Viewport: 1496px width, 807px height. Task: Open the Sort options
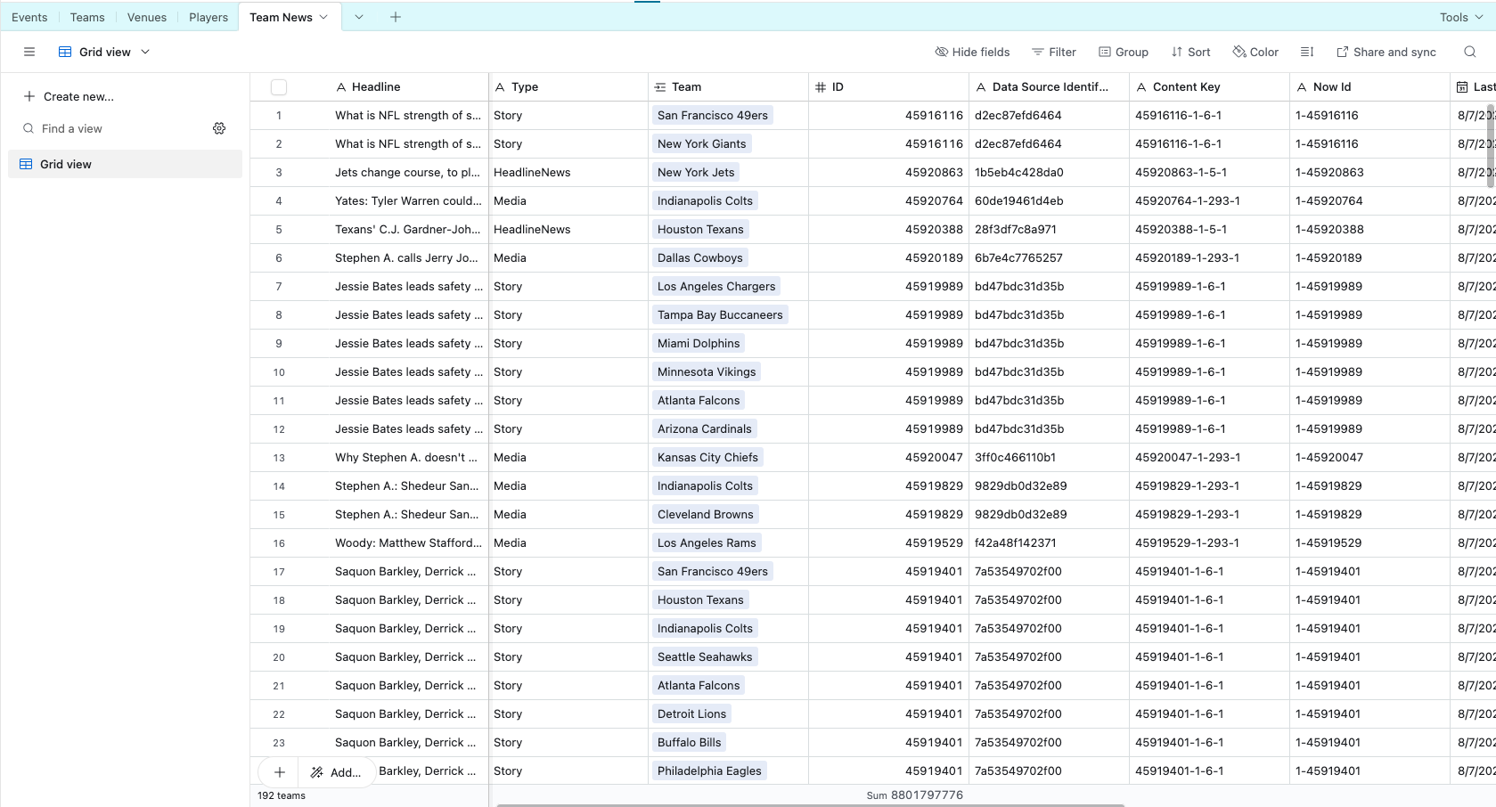1190,52
